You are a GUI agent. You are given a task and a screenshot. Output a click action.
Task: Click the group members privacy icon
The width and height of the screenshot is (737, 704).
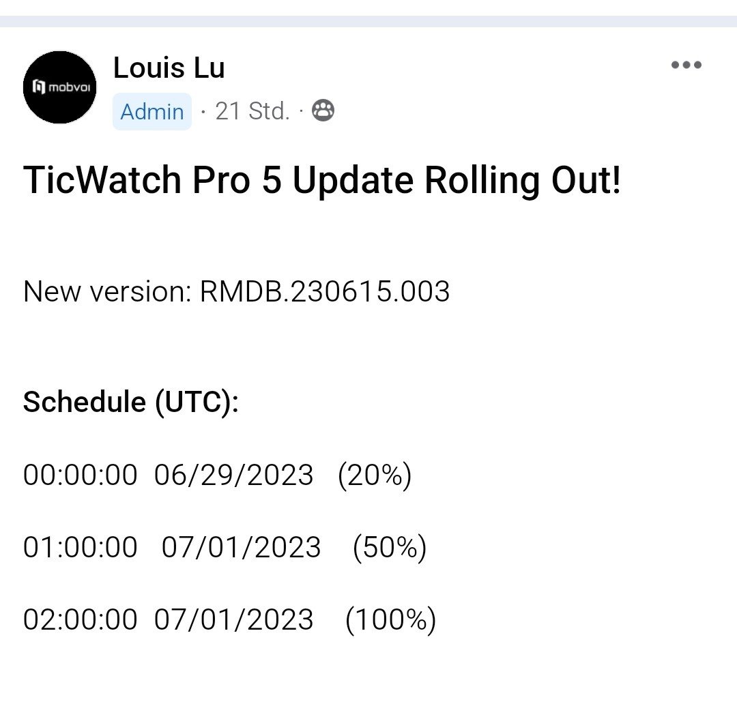pos(323,111)
